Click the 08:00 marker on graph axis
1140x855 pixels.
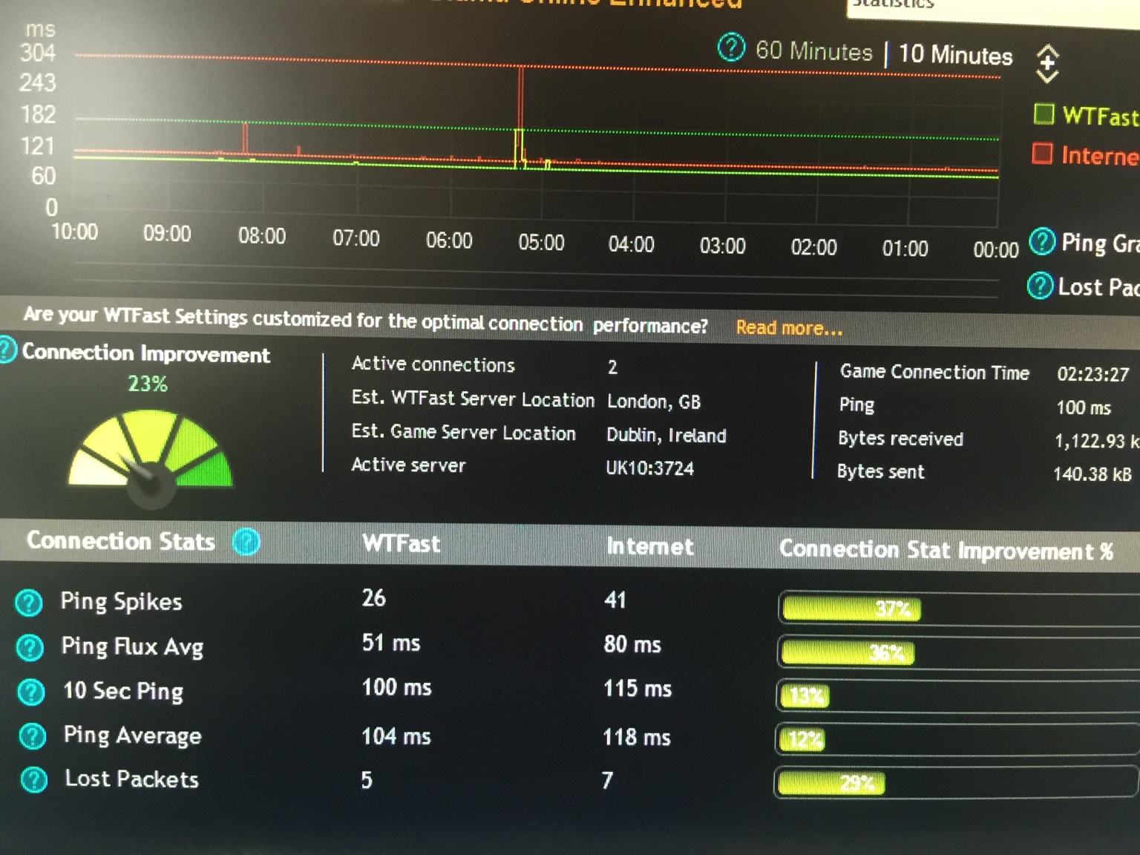tap(262, 236)
